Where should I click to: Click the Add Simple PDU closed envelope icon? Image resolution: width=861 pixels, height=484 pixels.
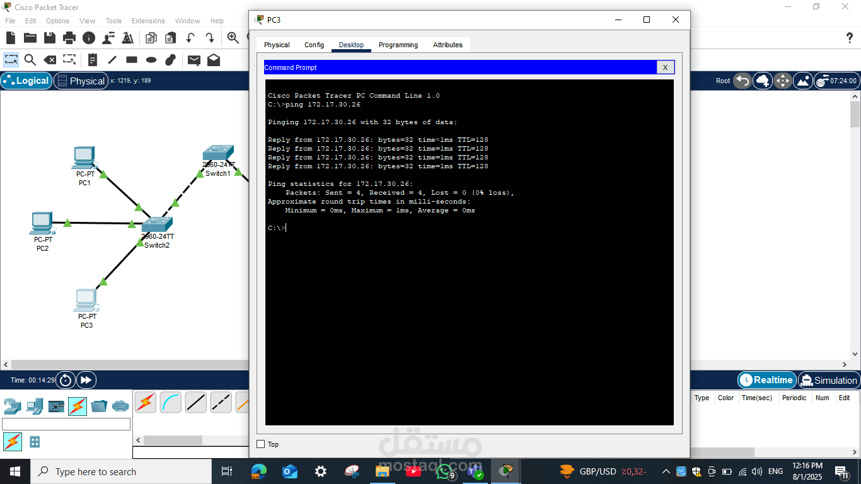pyautogui.click(x=194, y=60)
